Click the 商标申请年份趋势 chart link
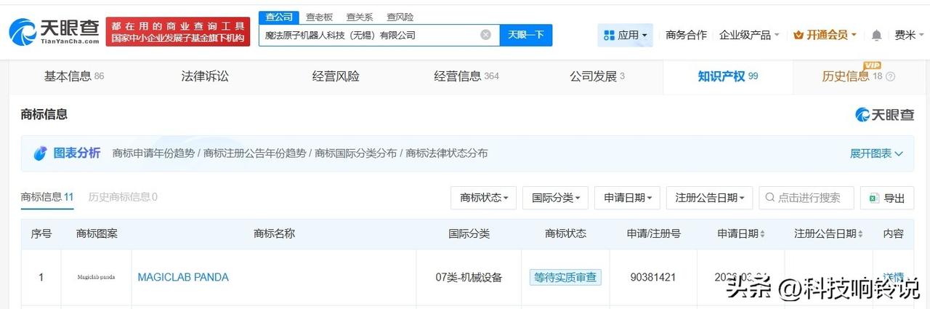 pyautogui.click(x=153, y=153)
